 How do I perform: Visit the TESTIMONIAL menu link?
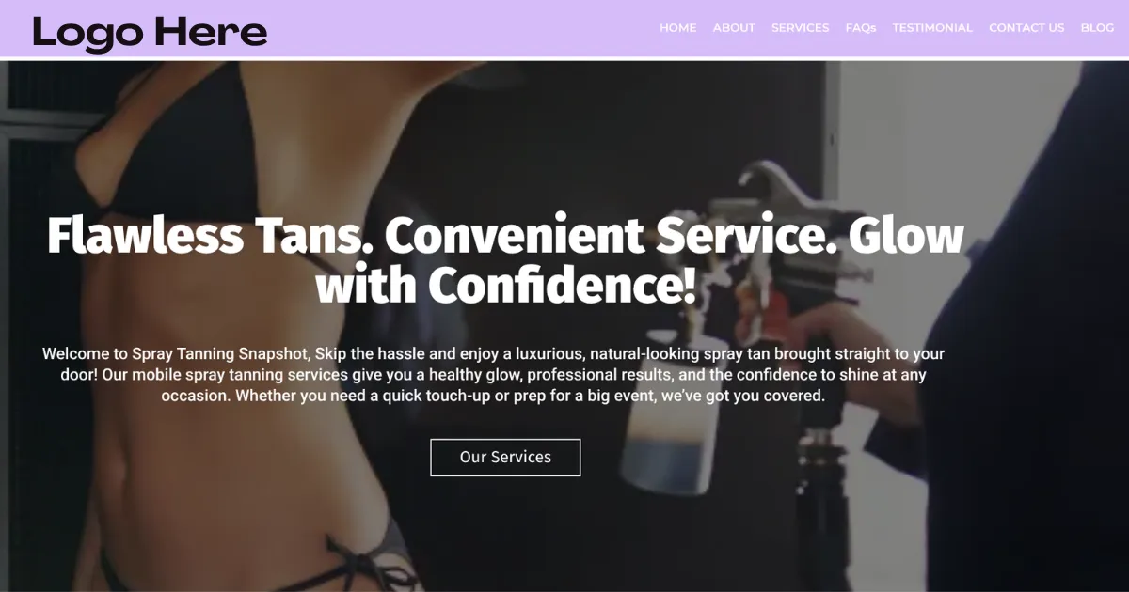click(932, 28)
